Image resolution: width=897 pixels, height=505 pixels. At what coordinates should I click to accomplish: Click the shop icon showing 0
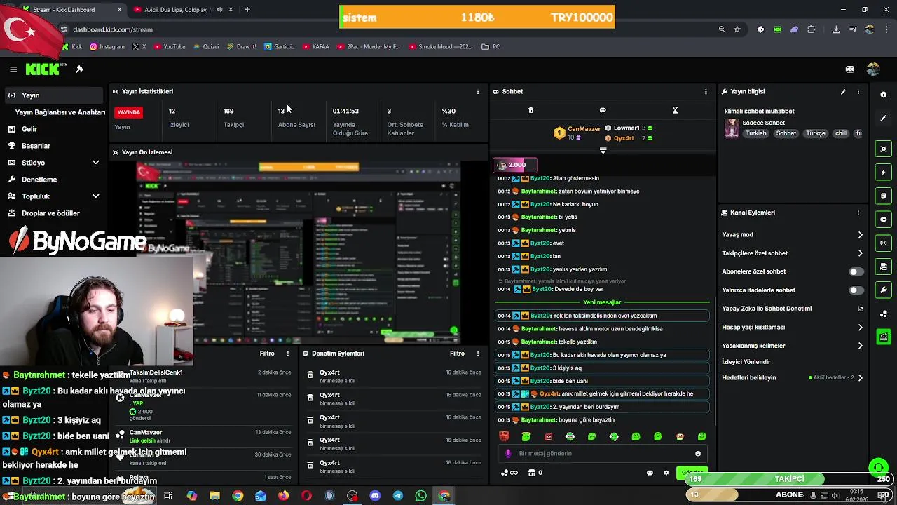coord(535,473)
